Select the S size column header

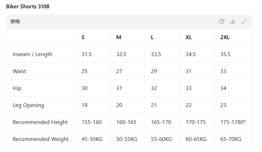(83, 37)
